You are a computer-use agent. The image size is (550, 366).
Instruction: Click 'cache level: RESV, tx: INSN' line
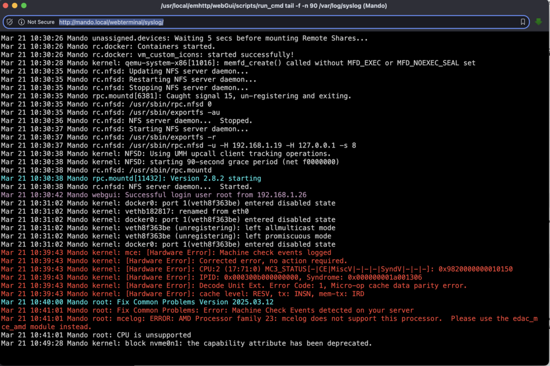pyautogui.click(x=183, y=294)
